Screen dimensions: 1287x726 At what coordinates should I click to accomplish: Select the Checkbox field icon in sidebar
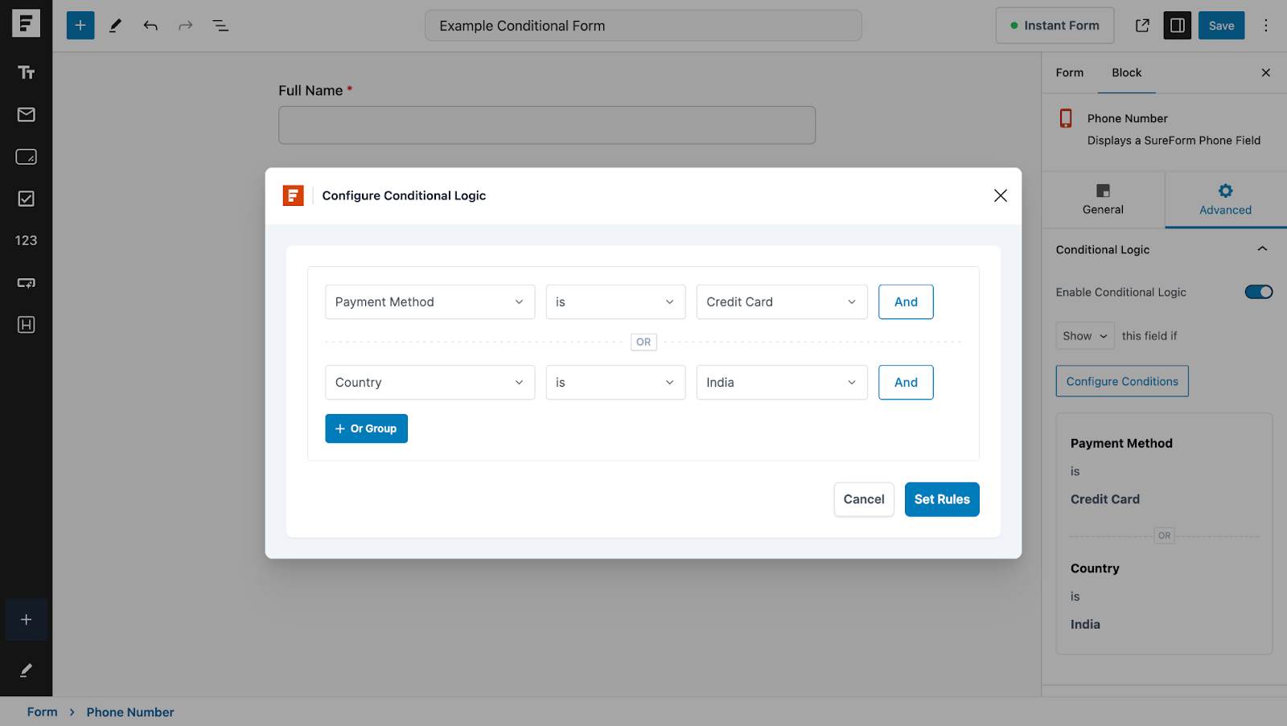pos(26,199)
